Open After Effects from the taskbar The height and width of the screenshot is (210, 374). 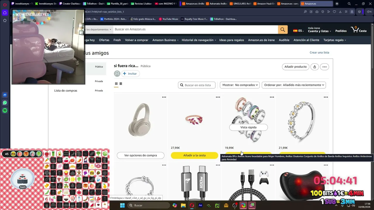[x=200, y=205]
